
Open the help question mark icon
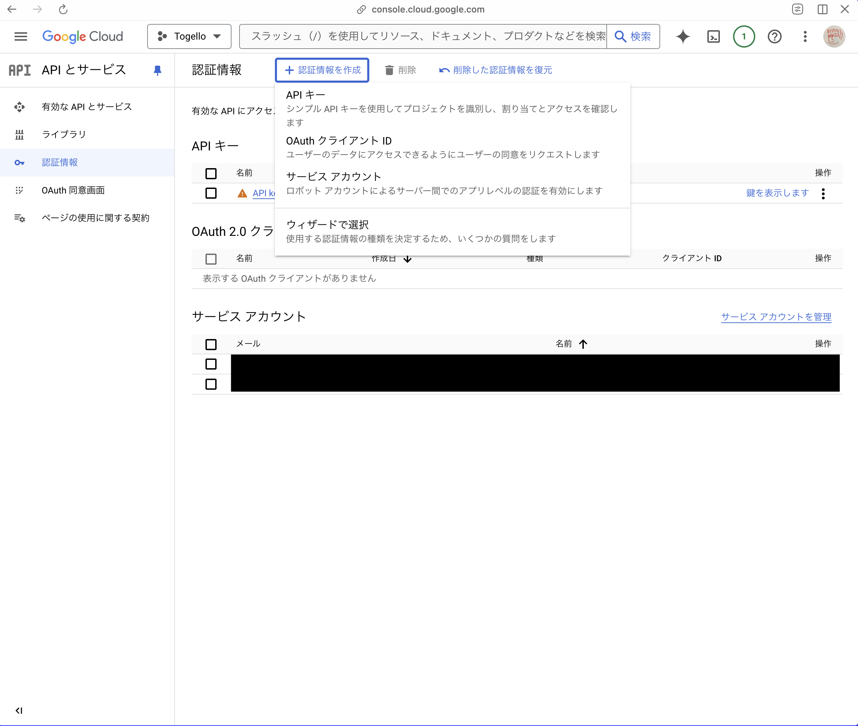775,36
